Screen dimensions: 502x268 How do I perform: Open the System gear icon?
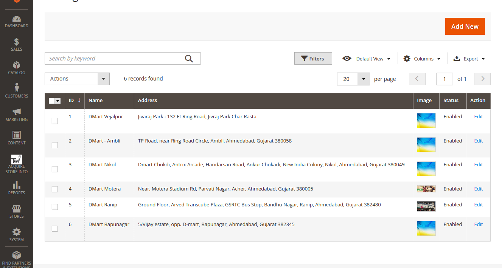tap(16, 232)
